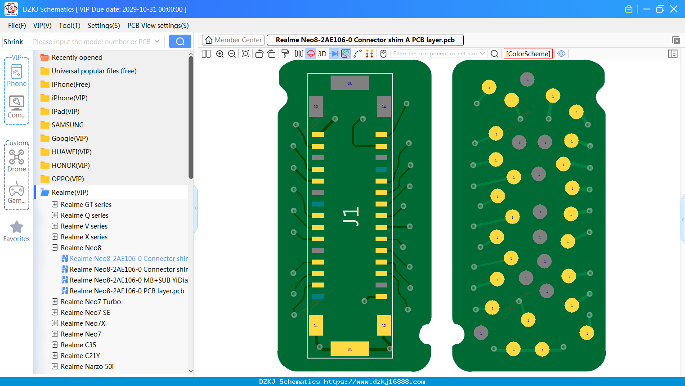Collapse the Realme Neo8 node
685x386 pixels.
[x=55, y=247]
